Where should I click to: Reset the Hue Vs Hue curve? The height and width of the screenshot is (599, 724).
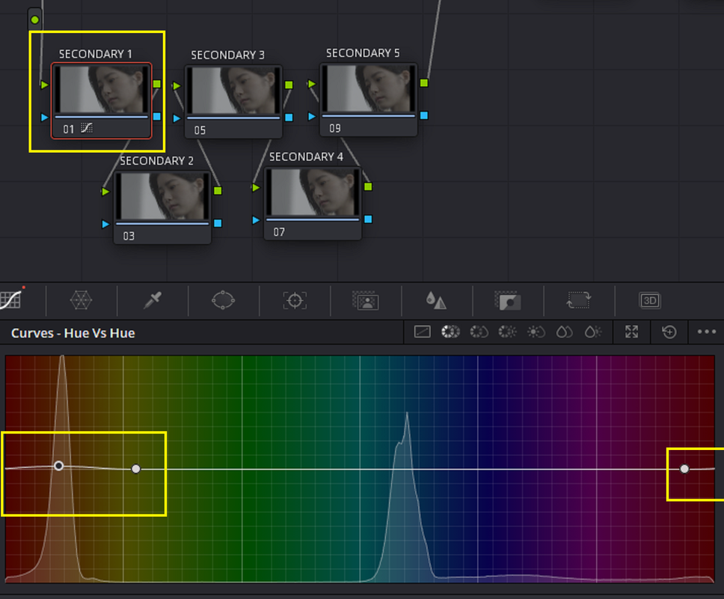669,332
